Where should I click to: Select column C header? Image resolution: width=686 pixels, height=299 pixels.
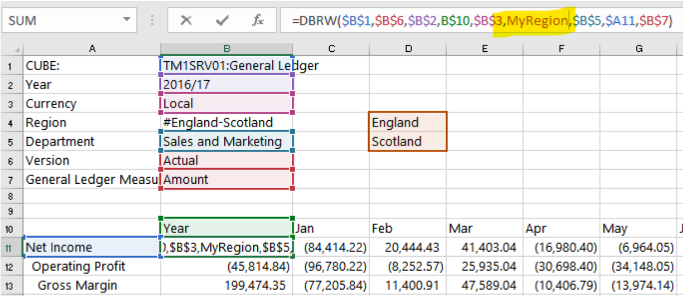(x=331, y=49)
